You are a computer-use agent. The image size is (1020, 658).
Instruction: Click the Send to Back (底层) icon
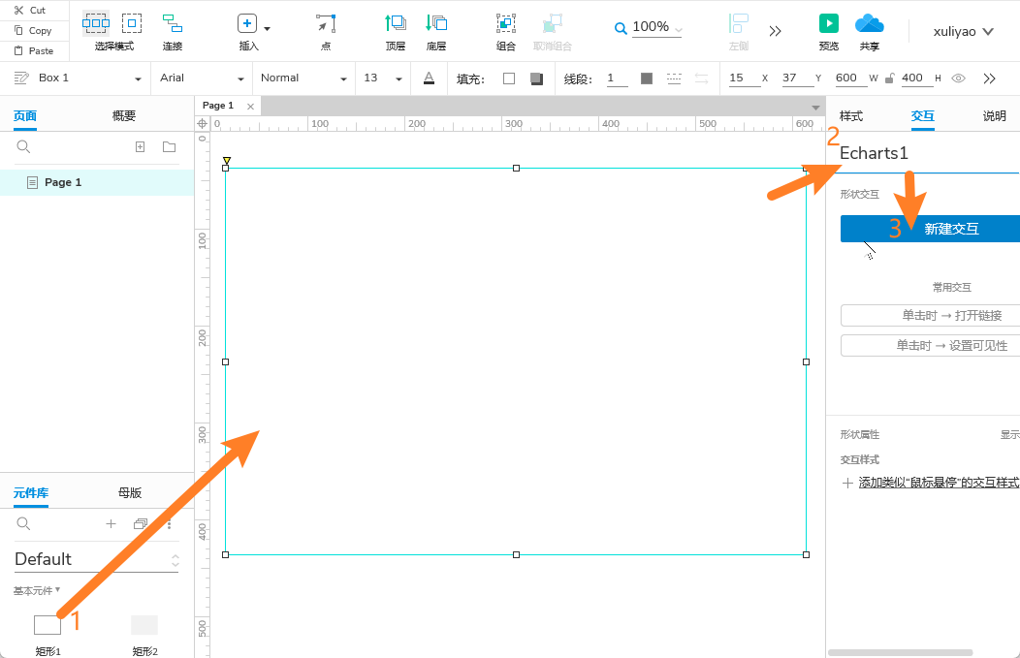(436, 23)
